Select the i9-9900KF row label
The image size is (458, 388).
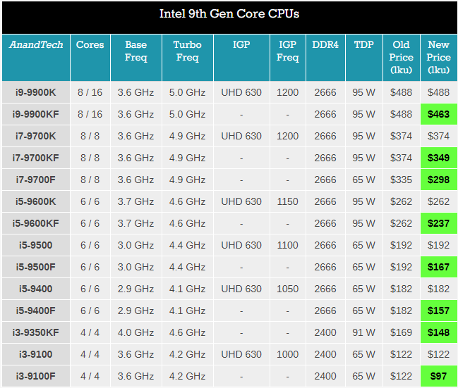[35, 114]
